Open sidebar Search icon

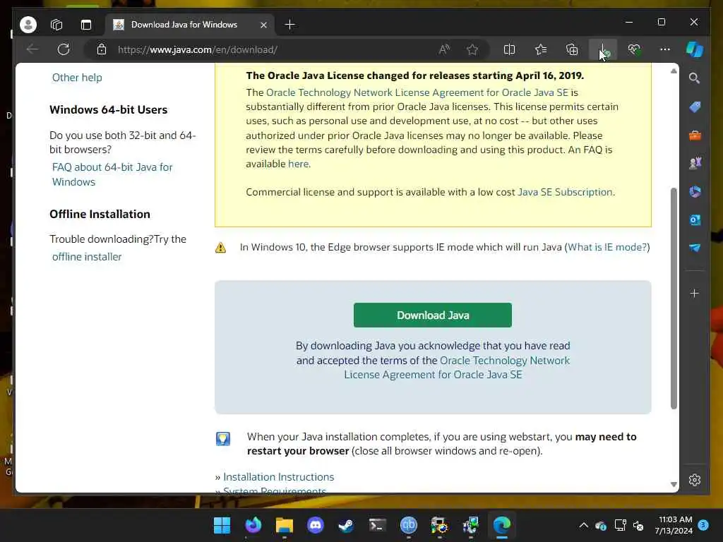tap(695, 78)
